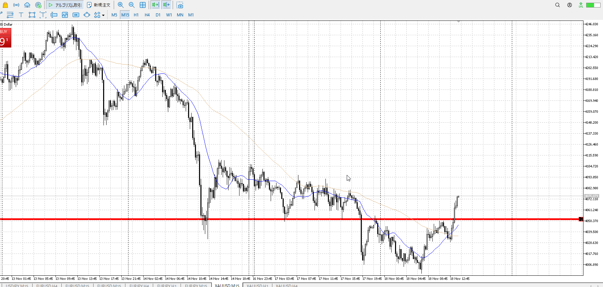Select the D1 timeframe button
This screenshot has height=287, width=603.
tap(158, 15)
